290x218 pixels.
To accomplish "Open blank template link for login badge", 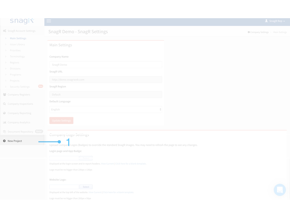I will point(131,164).
